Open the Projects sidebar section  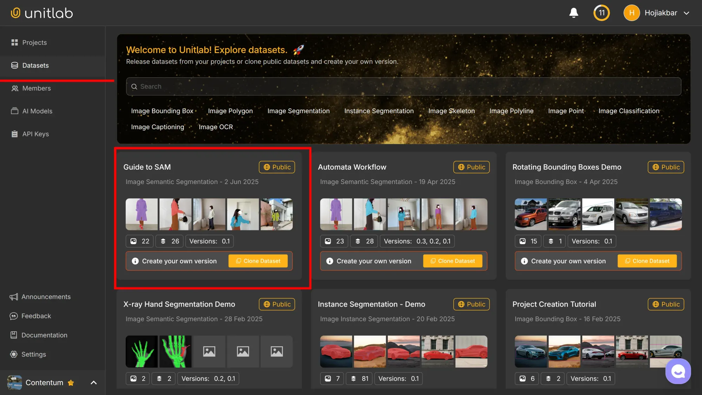coord(34,42)
